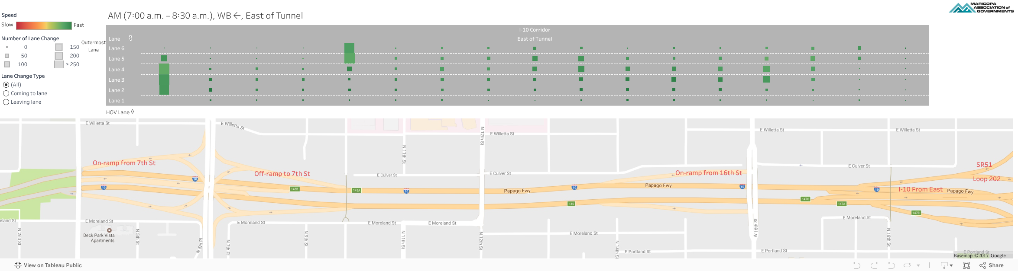The width and height of the screenshot is (1018, 271).
Task: Select the Leaving lane radio option
Action: pos(6,102)
